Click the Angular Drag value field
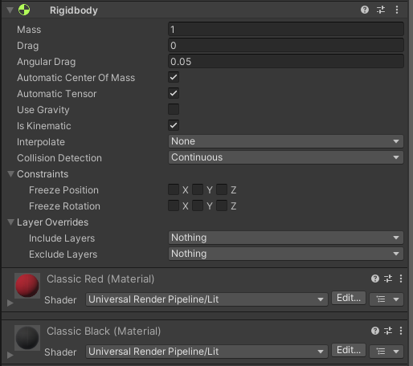This screenshot has width=413, height=366. tap(286, 61)
